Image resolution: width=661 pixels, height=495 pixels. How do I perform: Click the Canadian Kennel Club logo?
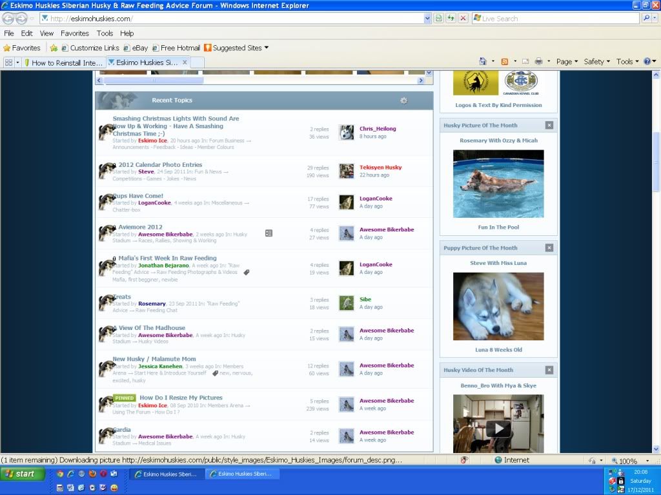tap(521, 83)
